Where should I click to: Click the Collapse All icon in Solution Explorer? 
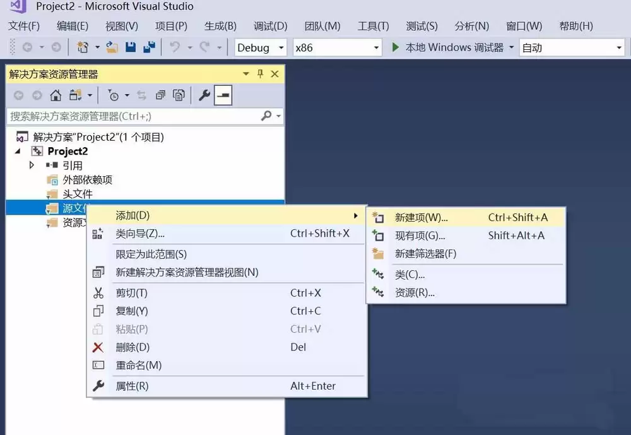(x=160, y=95)
